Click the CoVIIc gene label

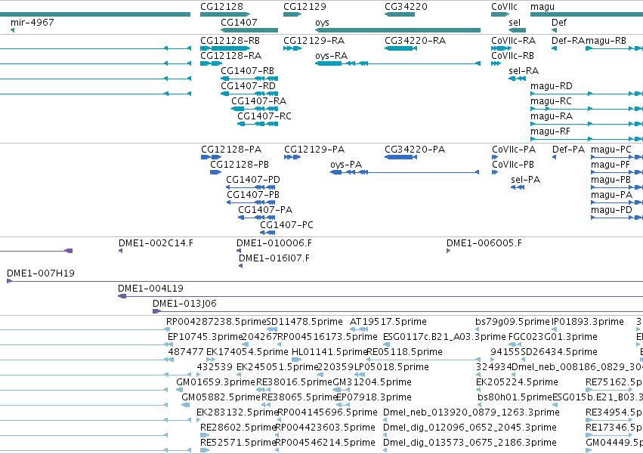(x=504, y=7)
